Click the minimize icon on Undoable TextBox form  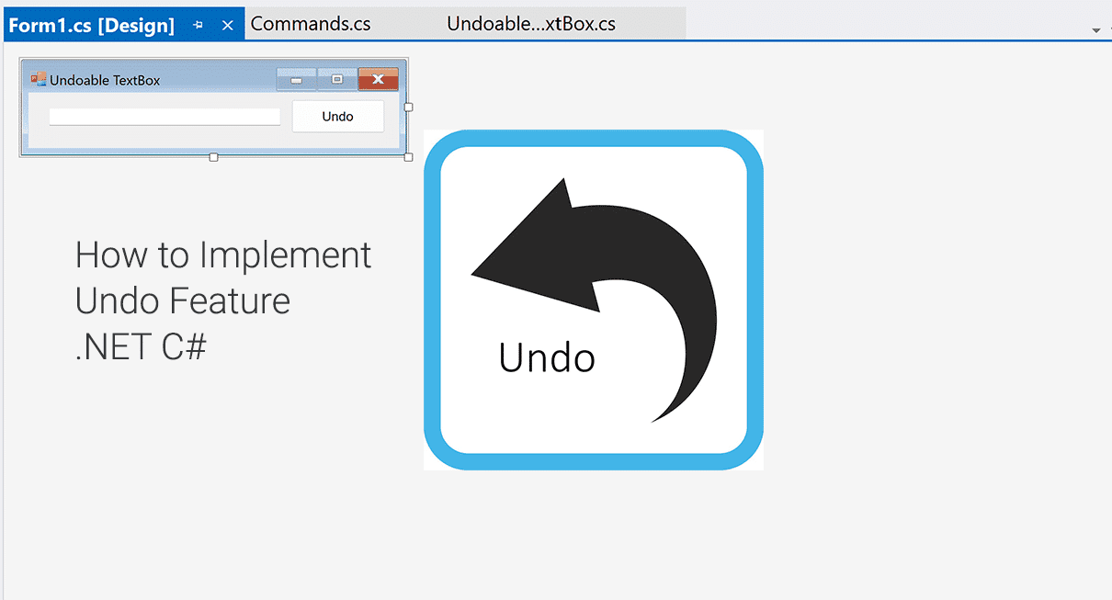coord(296,79)
